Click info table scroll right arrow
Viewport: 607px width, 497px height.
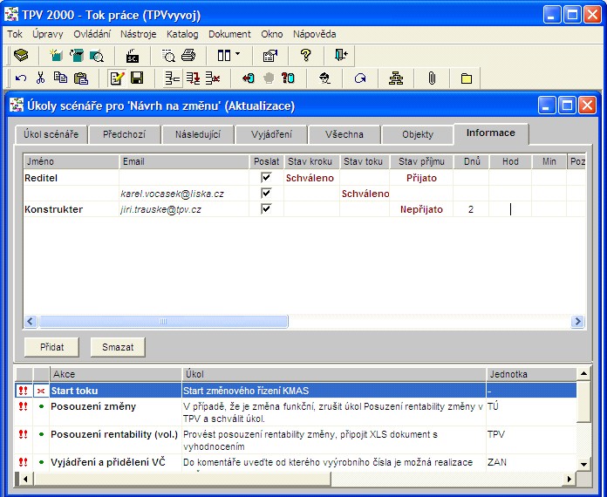(577, 321)
